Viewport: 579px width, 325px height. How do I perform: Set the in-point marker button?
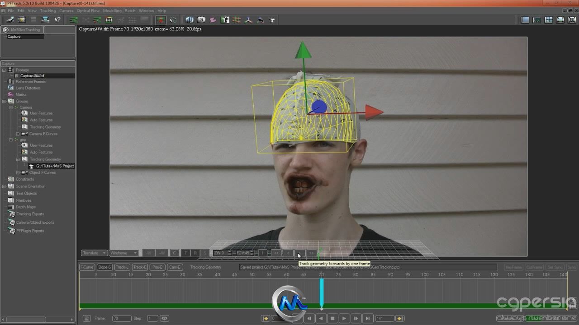coord(266,318)
